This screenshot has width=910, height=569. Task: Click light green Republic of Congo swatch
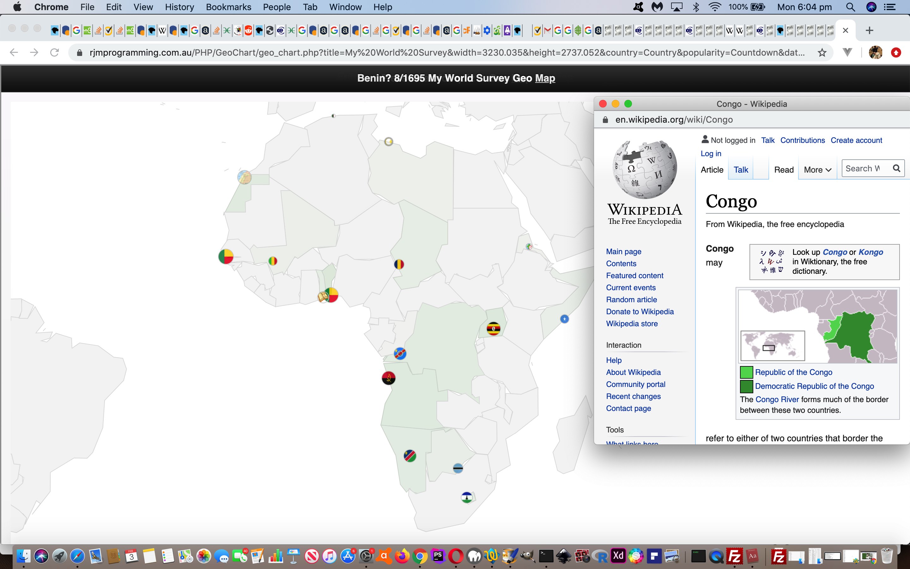click(x=746, y=372)
